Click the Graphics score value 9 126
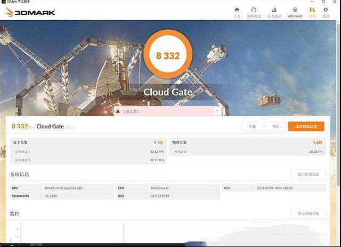 pyautogui.click(x=159, y=142)
